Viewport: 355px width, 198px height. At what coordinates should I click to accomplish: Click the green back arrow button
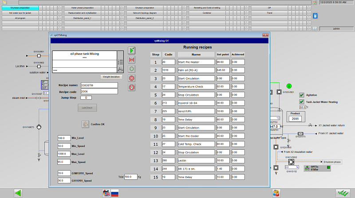[x=18, y=193]
